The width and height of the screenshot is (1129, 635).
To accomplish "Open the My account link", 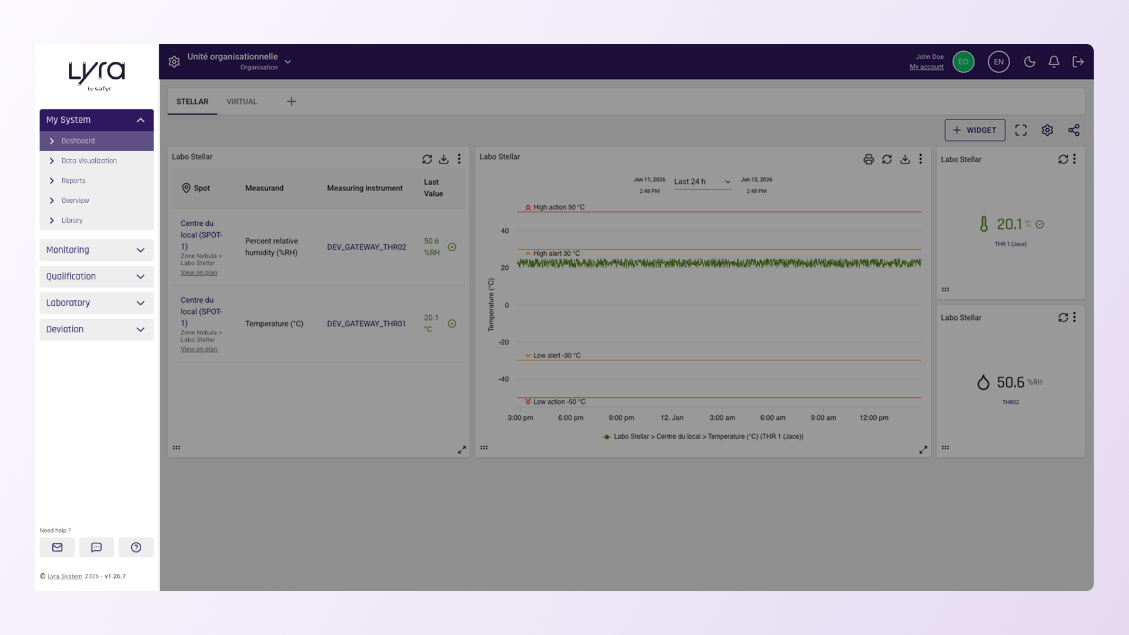I will [x=926, y=67].
